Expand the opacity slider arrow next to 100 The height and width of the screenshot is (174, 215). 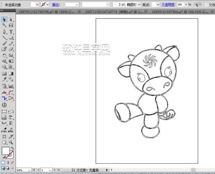[x=186, y=4]
